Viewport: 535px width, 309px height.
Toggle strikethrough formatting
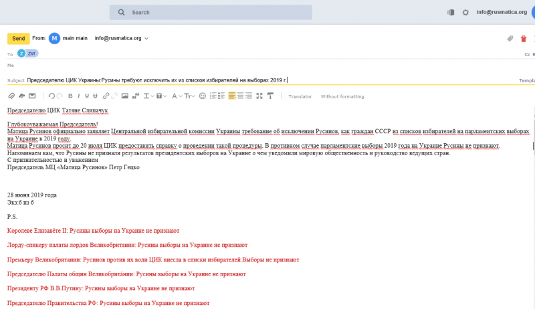click(95, 96)
